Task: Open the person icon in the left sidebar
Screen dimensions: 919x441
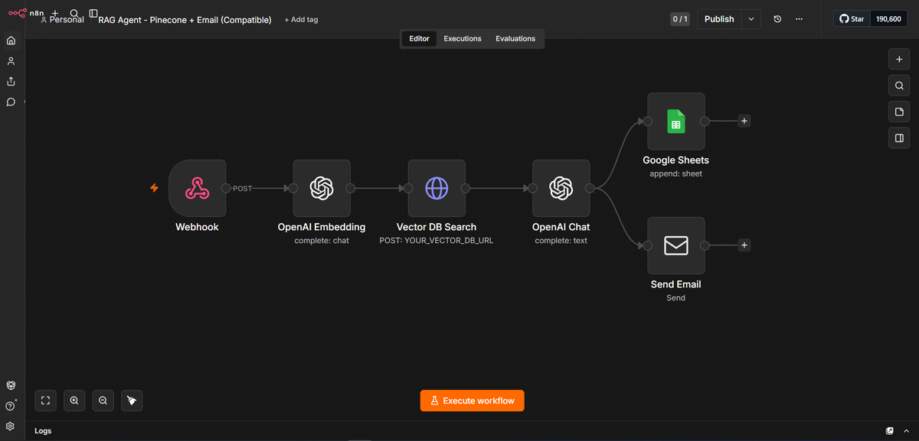Action: 11,61
